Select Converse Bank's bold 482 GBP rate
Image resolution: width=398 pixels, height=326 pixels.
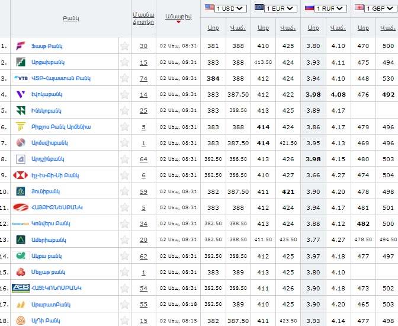(x=363, y=223)
